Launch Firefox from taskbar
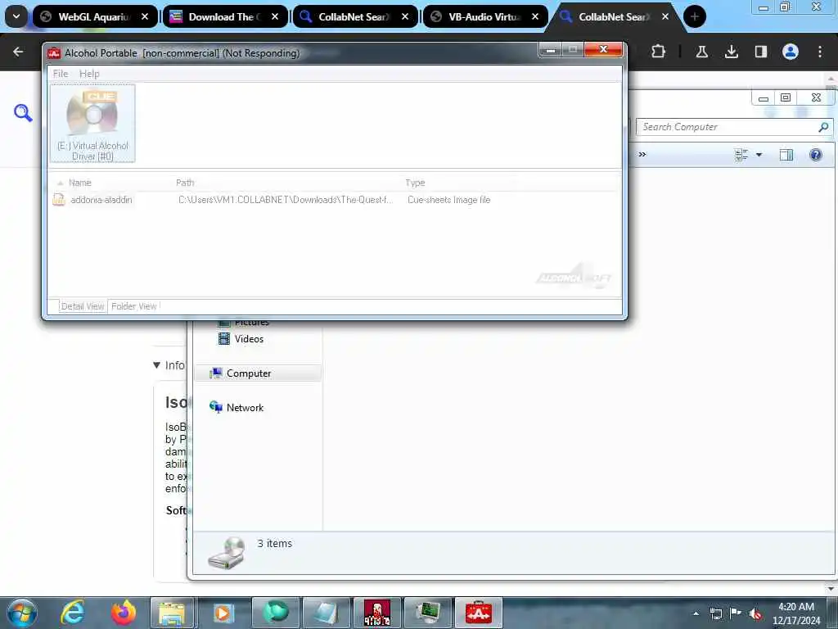This screenshot has width=838, height=629. 124,613
